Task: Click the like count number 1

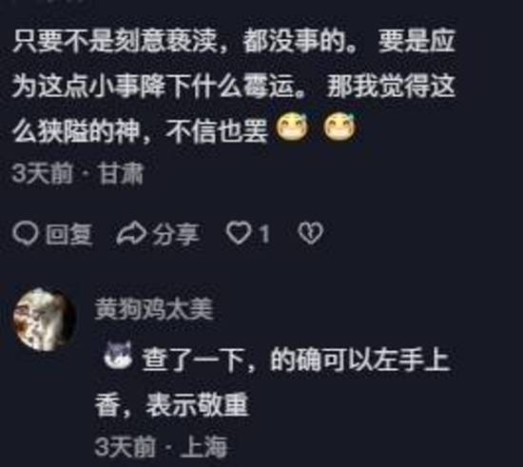Action: [263, 234]
